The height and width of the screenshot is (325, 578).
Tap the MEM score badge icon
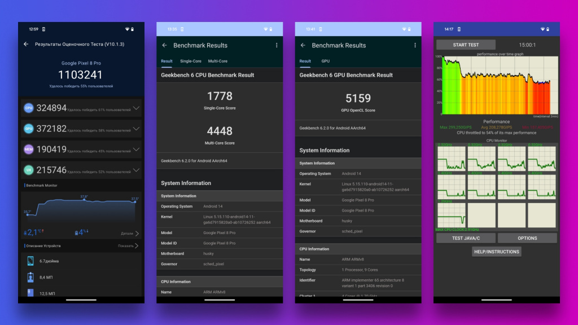pyautogui.click(x=28, y=149)
